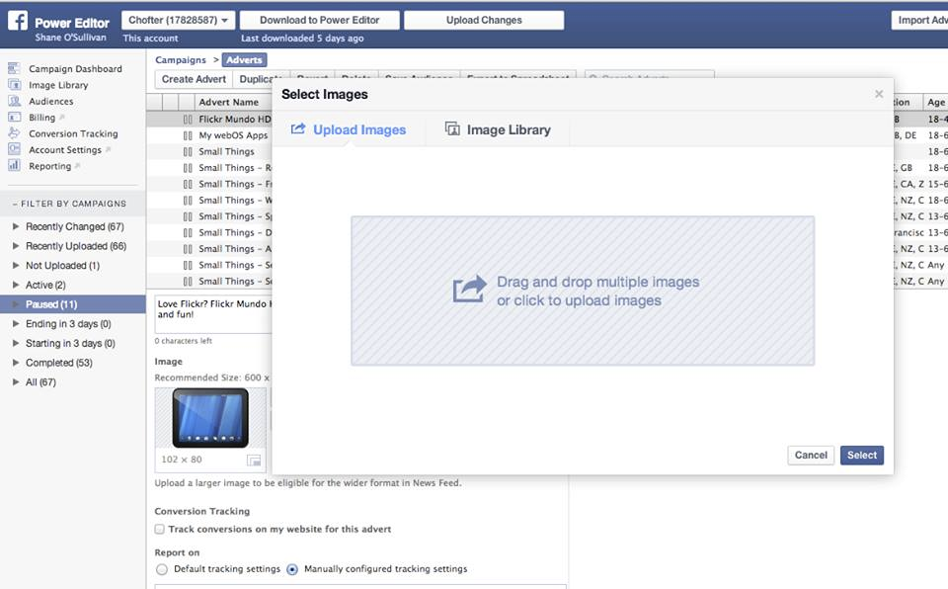
Task: Switch to the Upload Images tab
Action: (x=349, y=129)
